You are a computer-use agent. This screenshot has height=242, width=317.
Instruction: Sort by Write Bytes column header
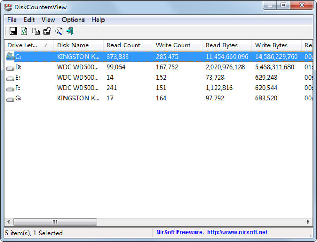276,45
